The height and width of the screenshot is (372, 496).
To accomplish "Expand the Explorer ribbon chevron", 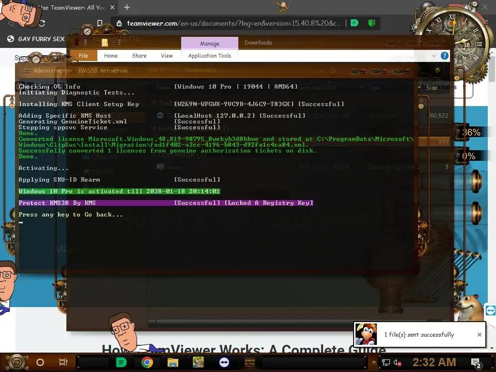I will (x=434, y=56).
